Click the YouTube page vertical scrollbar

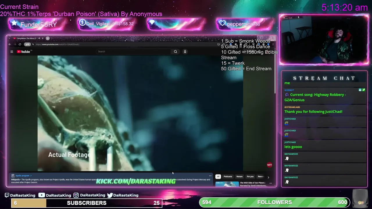(275, 74)
